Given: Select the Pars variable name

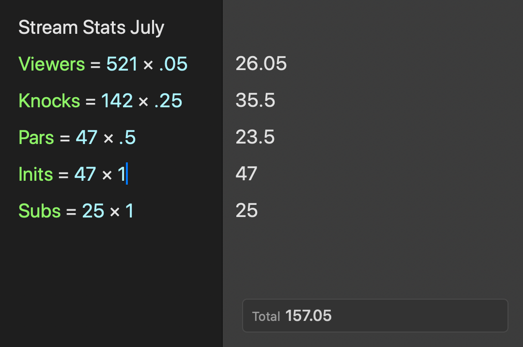Looking at the screenshot, I should click(x=36, y=137).
